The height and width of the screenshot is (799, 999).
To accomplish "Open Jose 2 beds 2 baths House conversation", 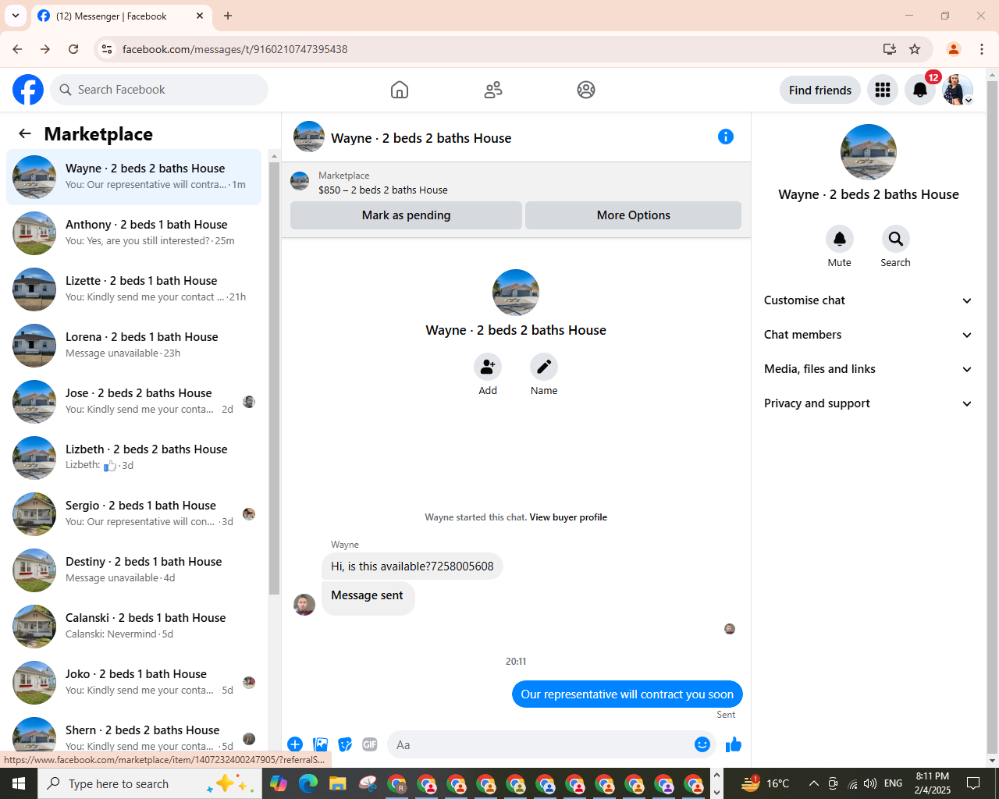I will (x=134, y=402).
